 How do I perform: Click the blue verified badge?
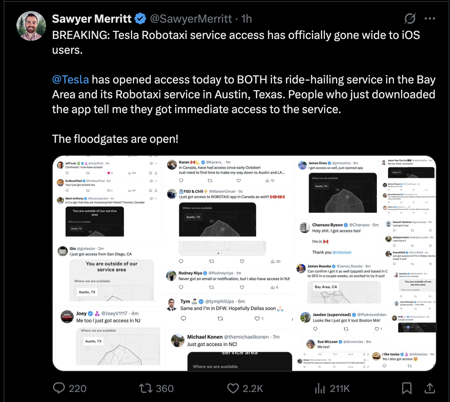pyautogui.click(x=140, y=19)
